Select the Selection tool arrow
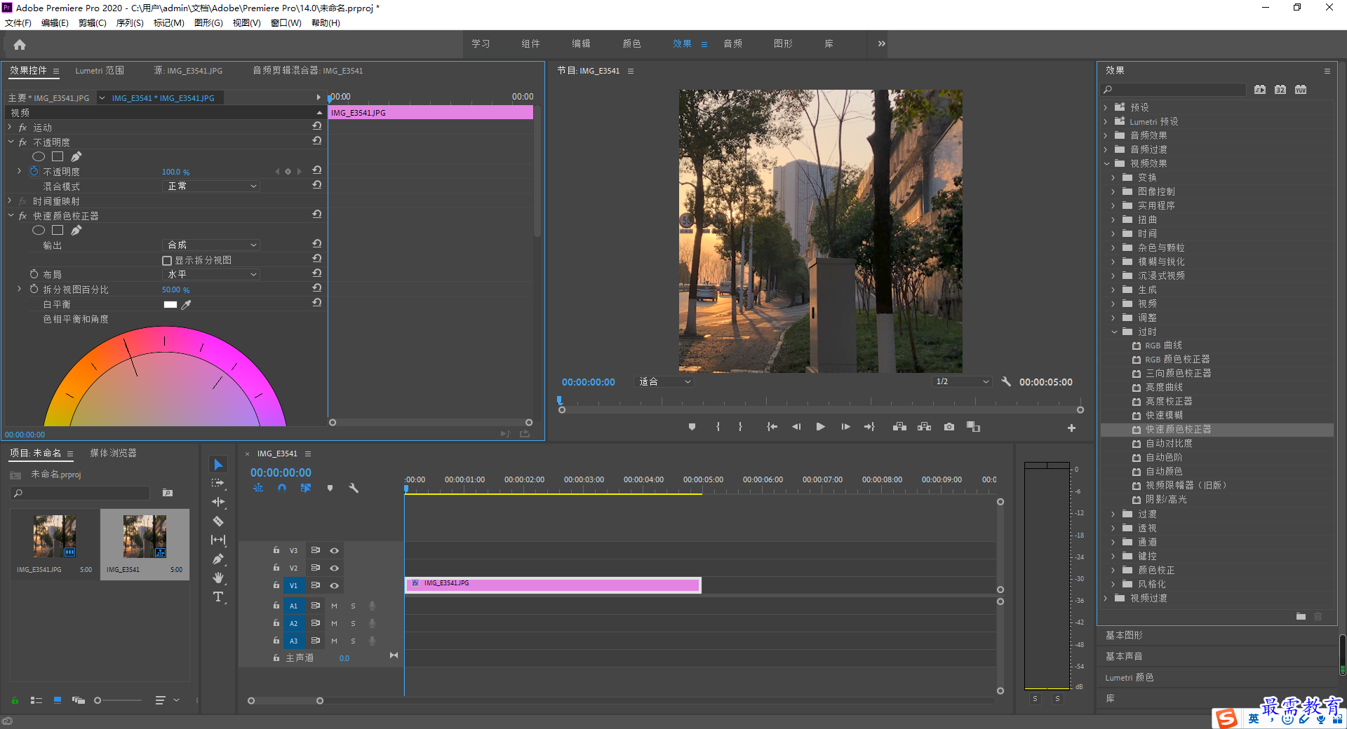 (x=218, y=465)
